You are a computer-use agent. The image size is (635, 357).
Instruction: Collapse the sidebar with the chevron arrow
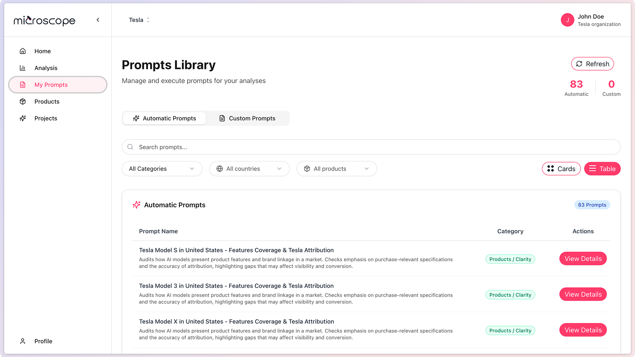98,20
